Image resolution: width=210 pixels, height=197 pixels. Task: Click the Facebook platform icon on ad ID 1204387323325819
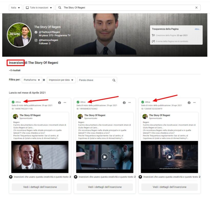(189, 103)
